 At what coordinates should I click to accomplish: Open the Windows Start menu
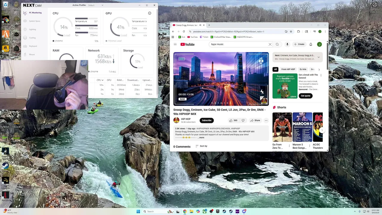[x=138, y=211]
